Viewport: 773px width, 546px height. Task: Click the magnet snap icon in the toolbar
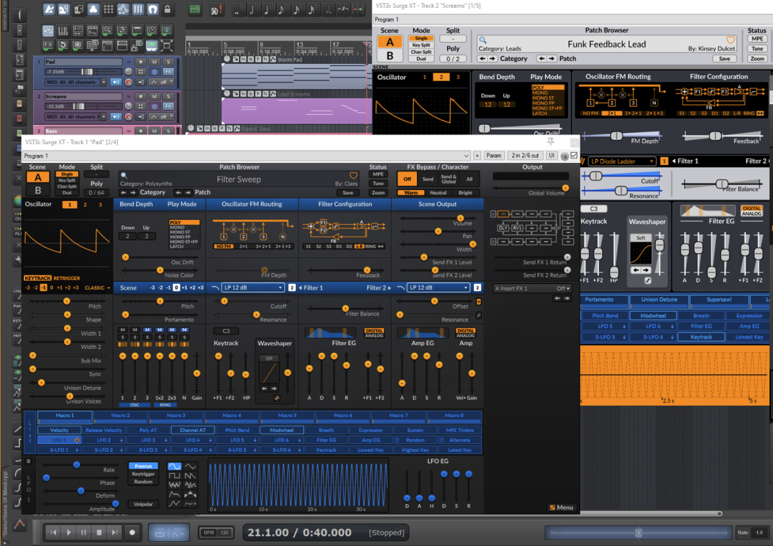pos(153,10)
